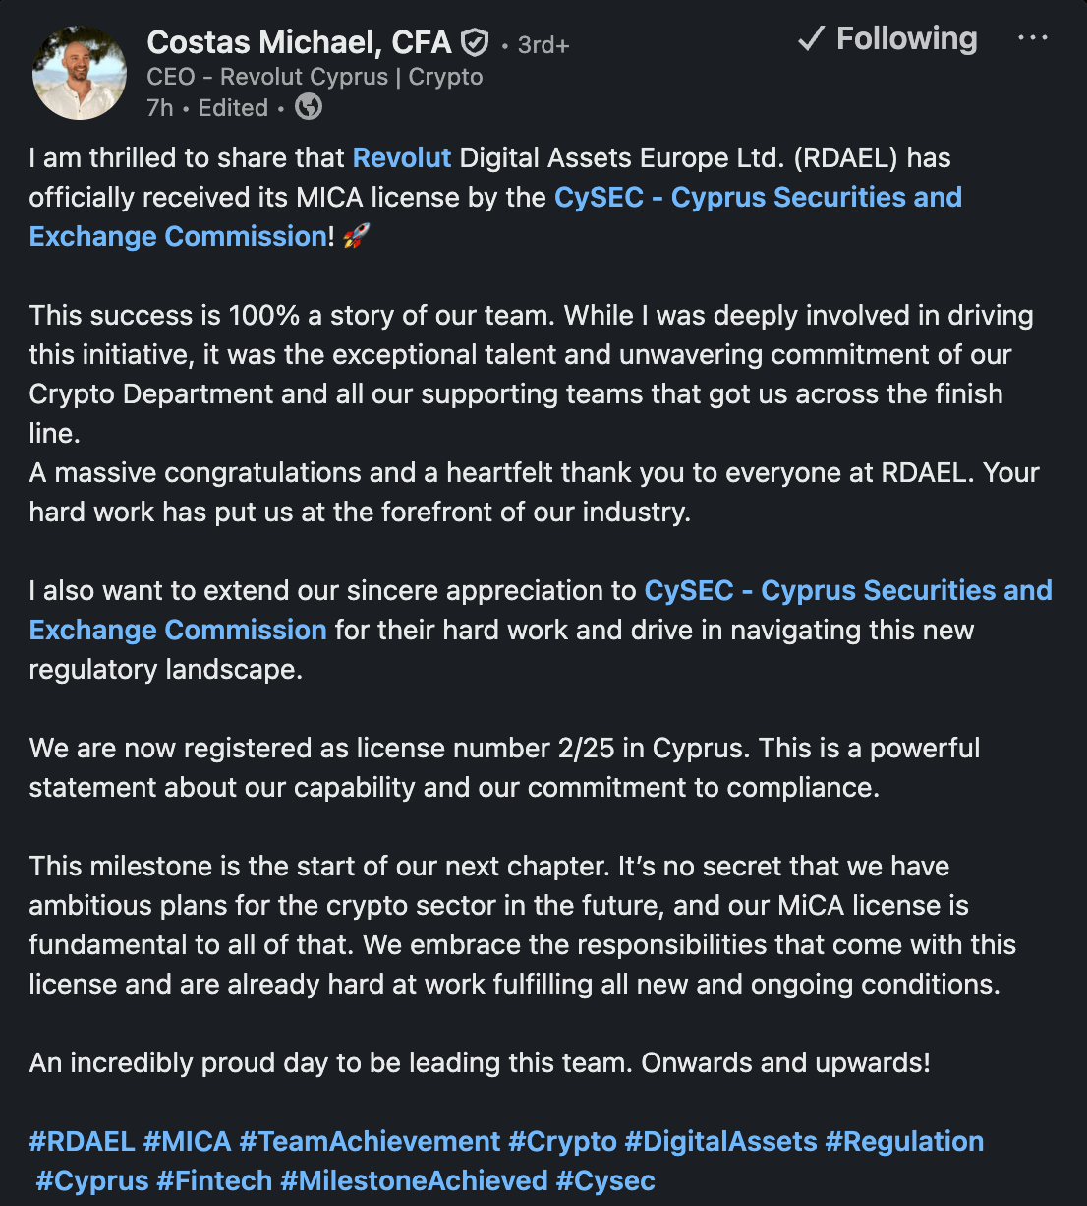The image size is (1087, 1206).
Task: Click the #MICA hashtag
Action: [x=187, y=1142]
